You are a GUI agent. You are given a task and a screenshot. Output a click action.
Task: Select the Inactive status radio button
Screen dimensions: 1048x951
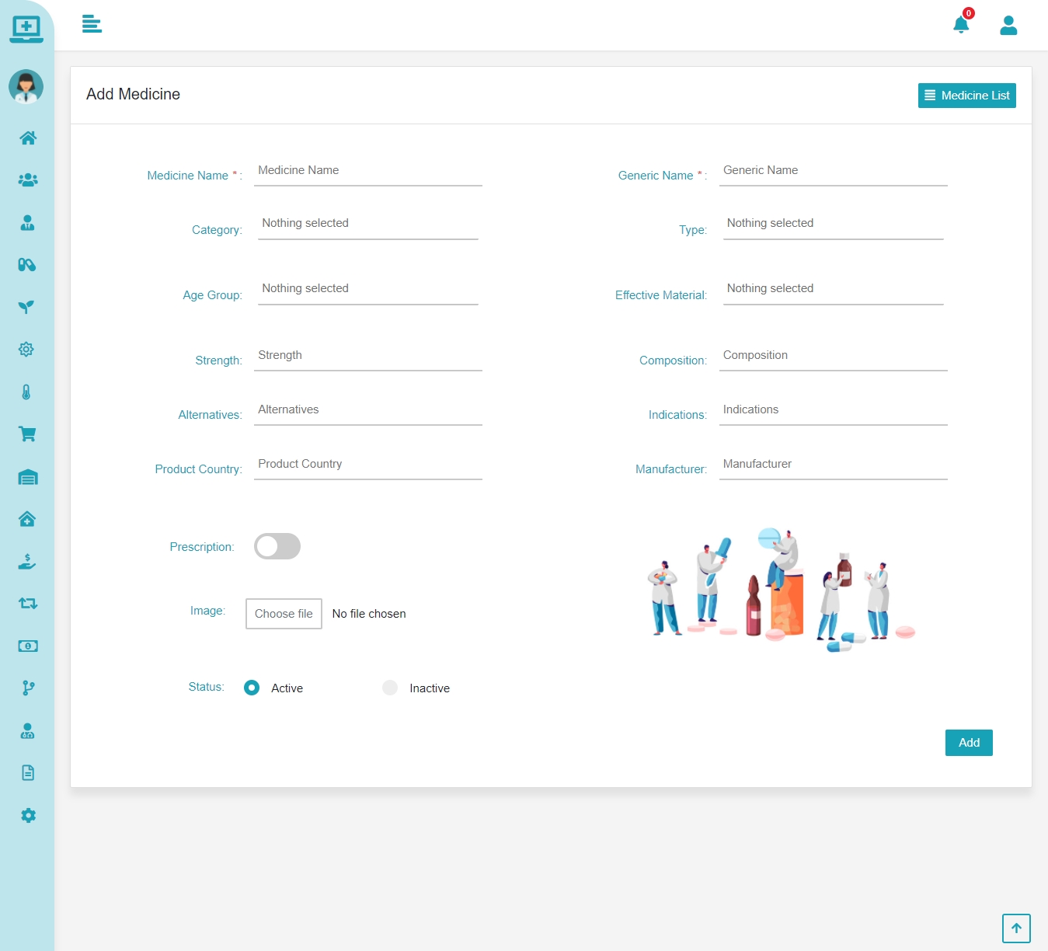(390, 688)
